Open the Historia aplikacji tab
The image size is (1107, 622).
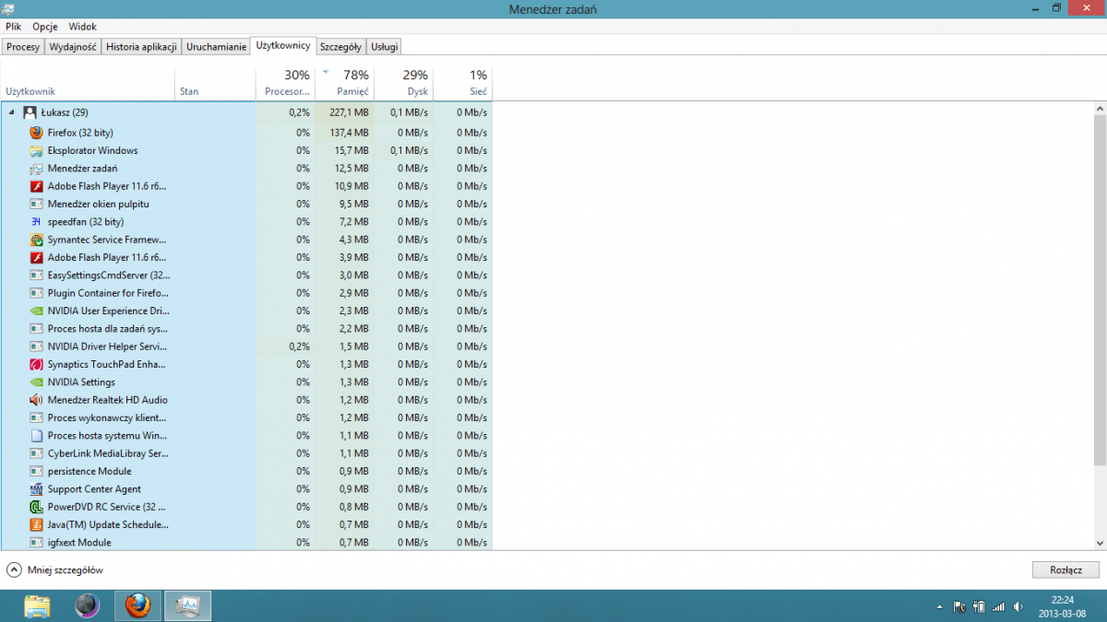(x=141, y=47)
